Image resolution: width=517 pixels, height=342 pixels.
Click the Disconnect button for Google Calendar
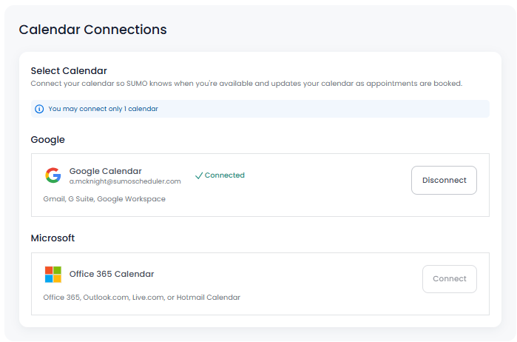pos(444,180)
